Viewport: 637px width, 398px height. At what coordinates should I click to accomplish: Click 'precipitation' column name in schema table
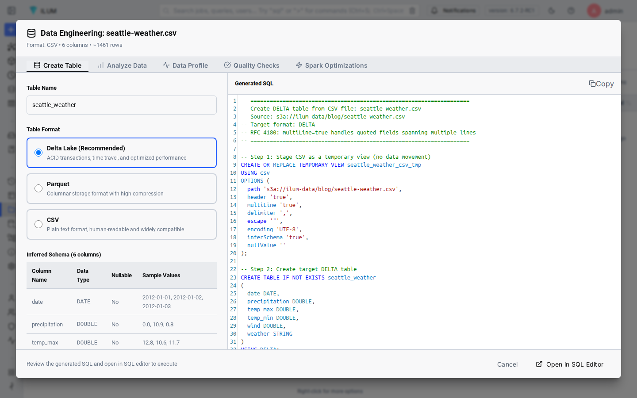pos(47,325)
